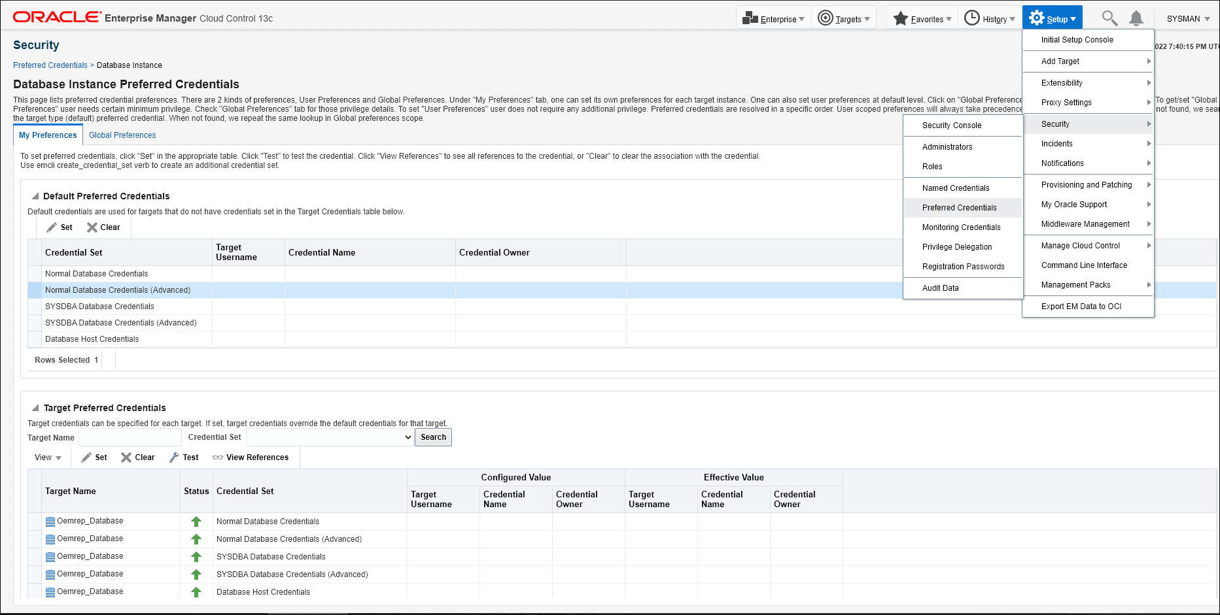This screenshot has width=1220, height=615.
Task: Switch to the Global Preferences tab
Action: (122, 135)
